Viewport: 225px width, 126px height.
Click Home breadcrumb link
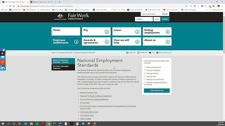pos(54,53)
